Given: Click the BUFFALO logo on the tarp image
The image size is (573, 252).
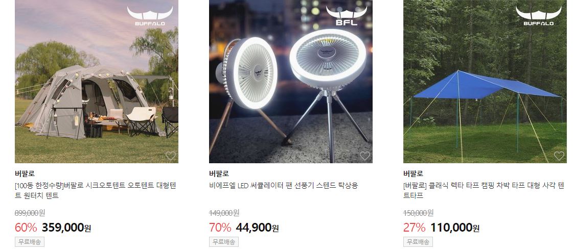Looking at the screenshot, I should click(x=539, y=16).
